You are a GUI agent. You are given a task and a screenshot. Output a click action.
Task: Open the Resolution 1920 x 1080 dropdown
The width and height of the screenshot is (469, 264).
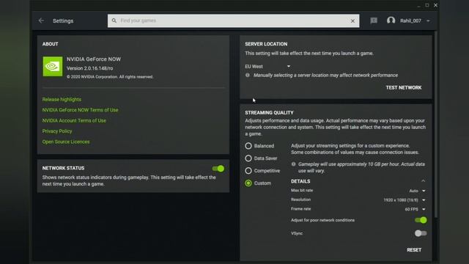(x=405, y=200)
